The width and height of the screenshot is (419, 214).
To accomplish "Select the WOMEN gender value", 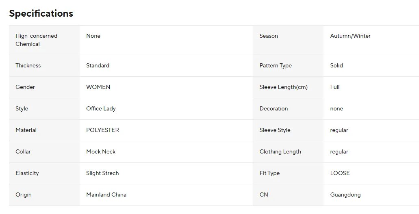I will [x=98, y=87].
